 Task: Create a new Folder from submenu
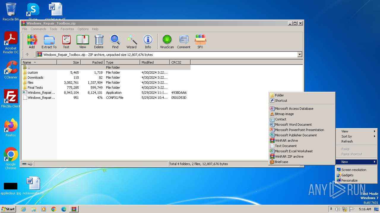(x=302, y=95)
